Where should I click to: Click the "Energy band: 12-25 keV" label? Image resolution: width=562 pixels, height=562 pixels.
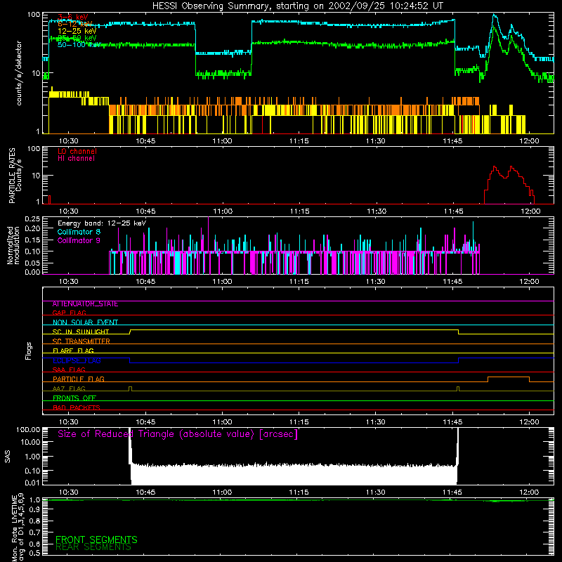[x=102, y=223]
